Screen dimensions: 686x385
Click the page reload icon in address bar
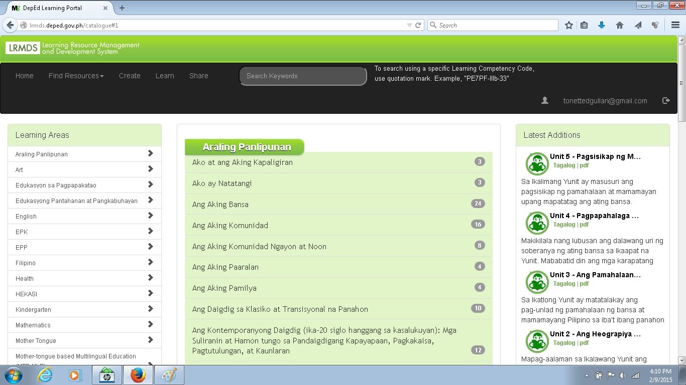click(x=418, y=25)
